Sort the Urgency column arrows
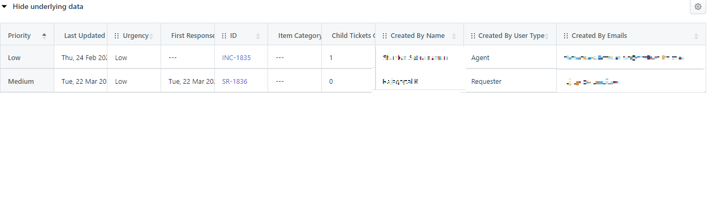The image size is (712, 216). click(x=151, y=36)
